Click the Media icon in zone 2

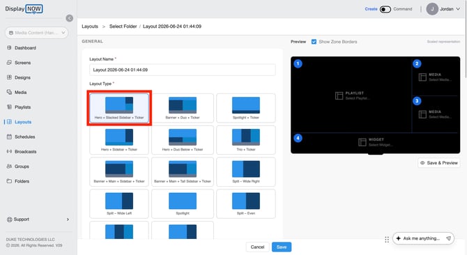click(422, 77)
